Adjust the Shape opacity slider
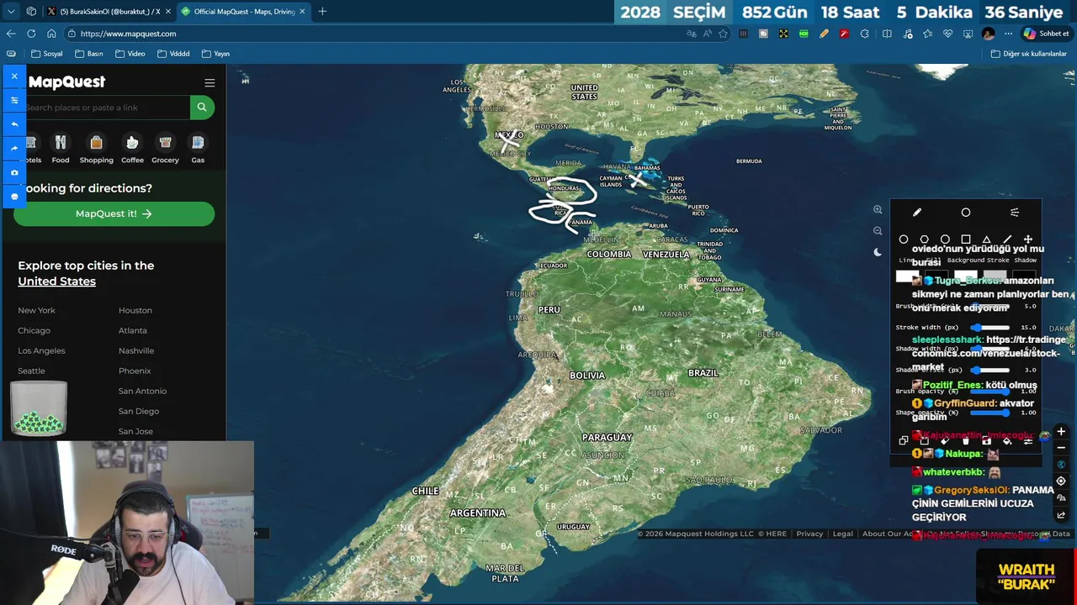This screenshot has height=605, width=1077. 989,413
